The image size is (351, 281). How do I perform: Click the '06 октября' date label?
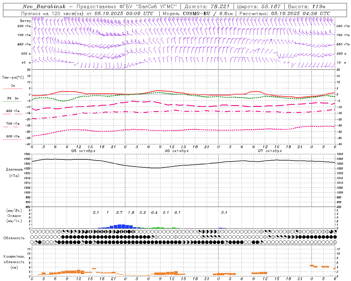tap(177, 151)
